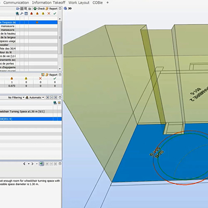Click red X rejected column in Checking header
The width and height of the screenshot is (208, 208).
tap(49, 14)
